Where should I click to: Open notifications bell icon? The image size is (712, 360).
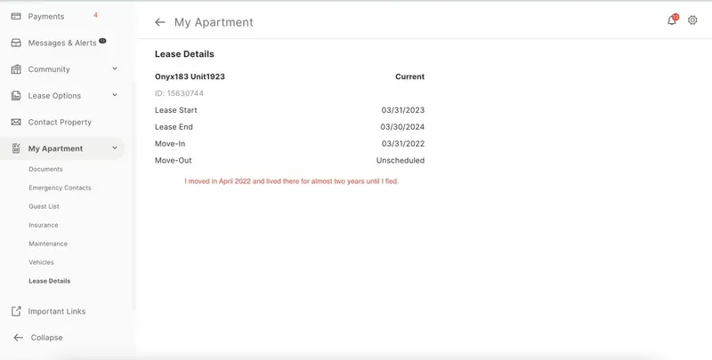(x=672, y=20)
